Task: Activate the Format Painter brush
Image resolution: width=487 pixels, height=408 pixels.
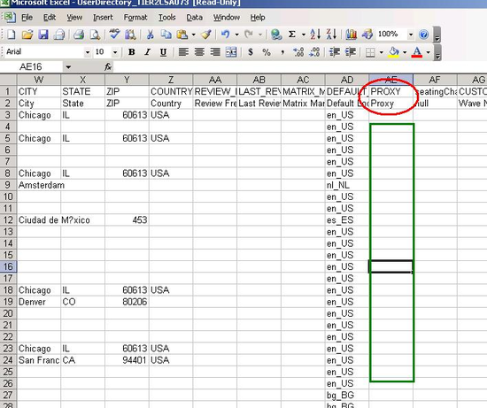Action: pos(206,35)
